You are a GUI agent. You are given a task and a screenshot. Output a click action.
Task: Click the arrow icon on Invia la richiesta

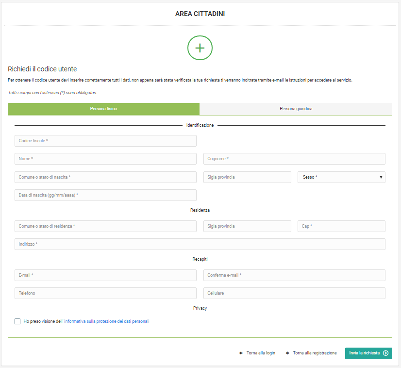[385, 353]
